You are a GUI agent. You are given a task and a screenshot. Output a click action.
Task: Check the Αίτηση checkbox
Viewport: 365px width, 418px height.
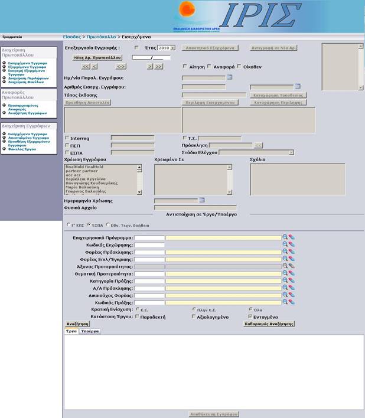tap(185, 67)
